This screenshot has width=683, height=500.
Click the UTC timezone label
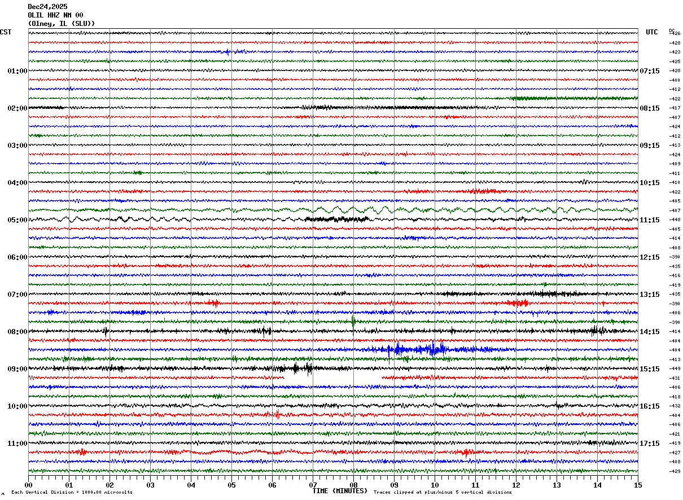coord(652,32)
